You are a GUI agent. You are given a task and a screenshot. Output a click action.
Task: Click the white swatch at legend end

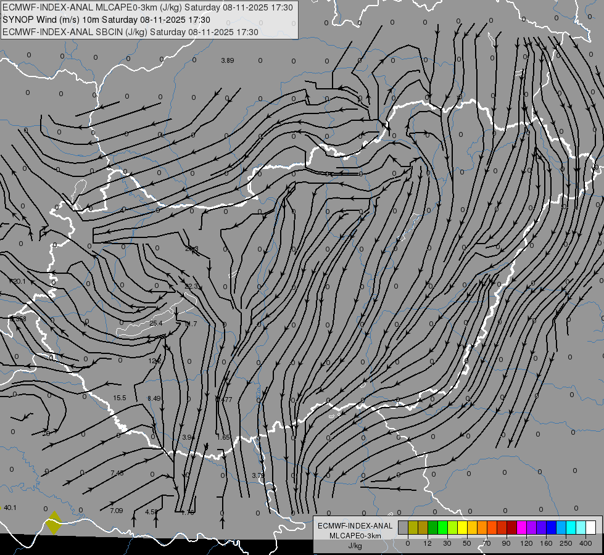click(x=590, y=527)
